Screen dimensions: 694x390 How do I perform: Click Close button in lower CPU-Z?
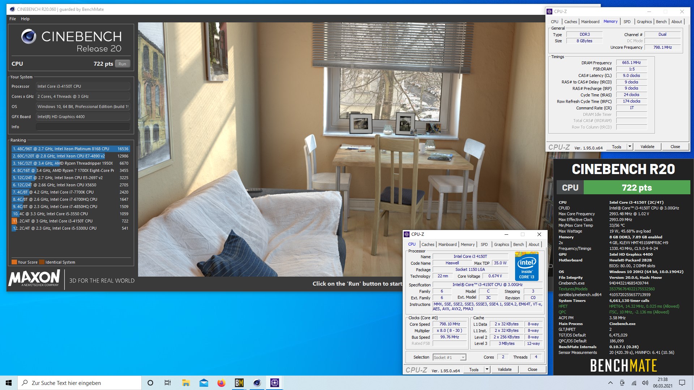click(532, 369)
